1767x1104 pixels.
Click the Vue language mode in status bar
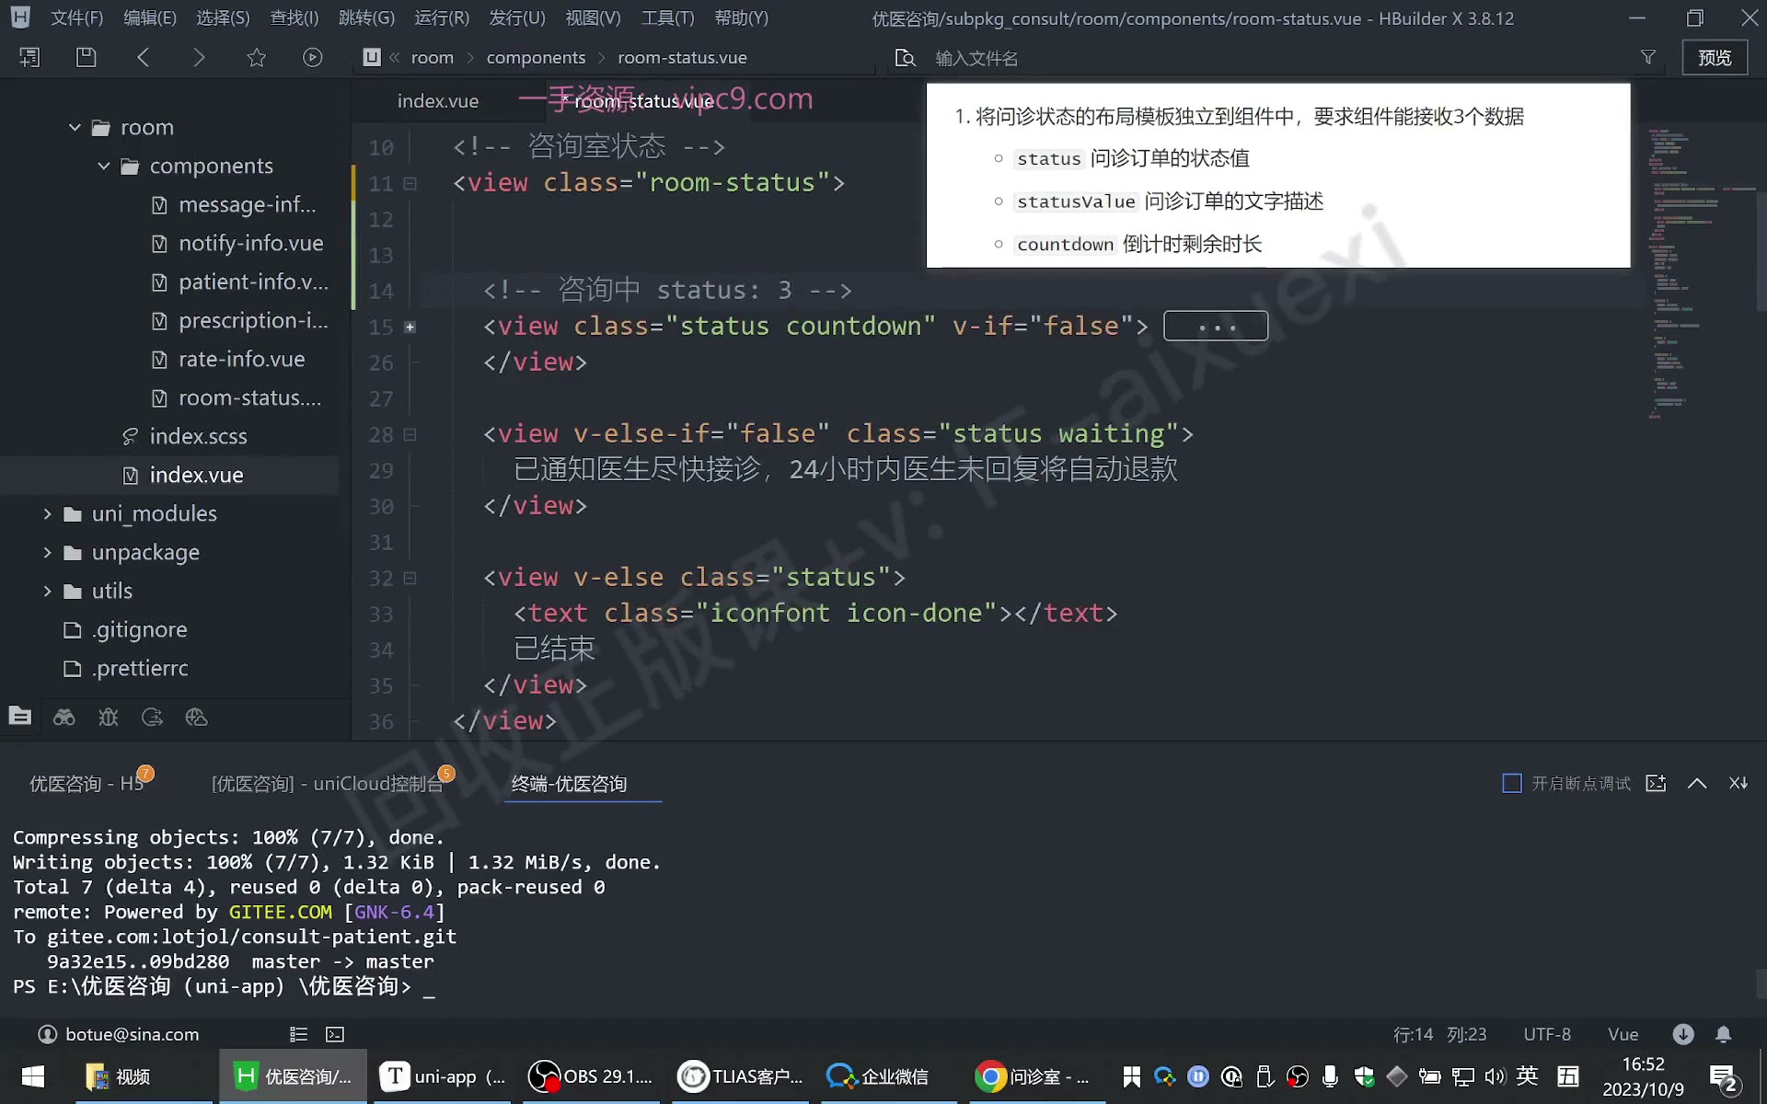[1623, 1034]
